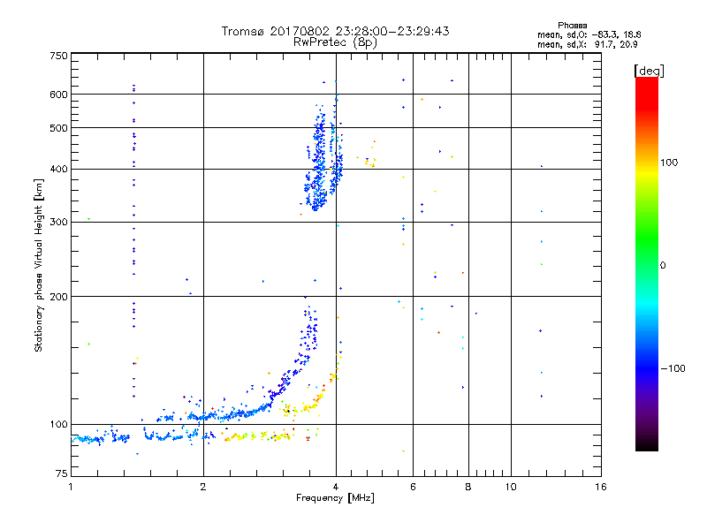Click the colorbar tick label '-100'
The height and width of the screenshot is (530, 707).
pyautogui.click(x=673, y=368)
